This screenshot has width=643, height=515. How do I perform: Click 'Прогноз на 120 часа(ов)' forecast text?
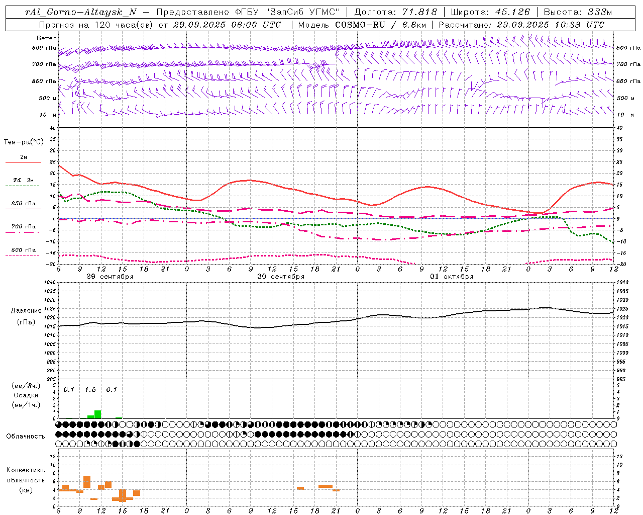point(96,25)
